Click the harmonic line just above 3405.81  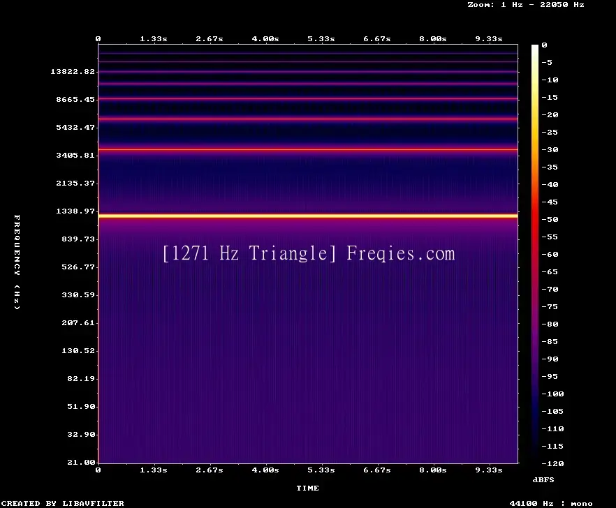pyautogui.click(x=308, y=149)
